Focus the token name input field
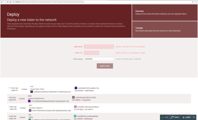This screenshot has height=120, width=198. tap(99, 47)
